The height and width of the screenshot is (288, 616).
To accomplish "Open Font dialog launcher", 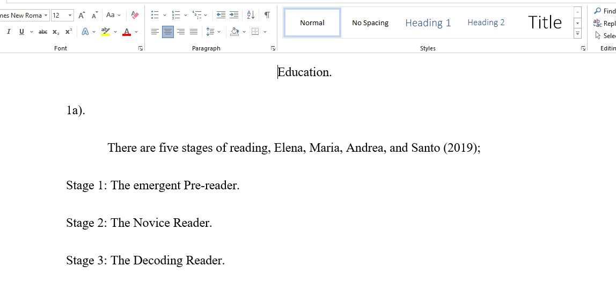I will (x=141, y=48).
